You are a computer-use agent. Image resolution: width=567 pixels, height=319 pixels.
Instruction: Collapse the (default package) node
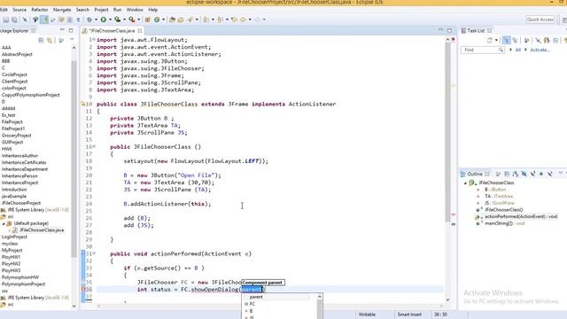4,223
